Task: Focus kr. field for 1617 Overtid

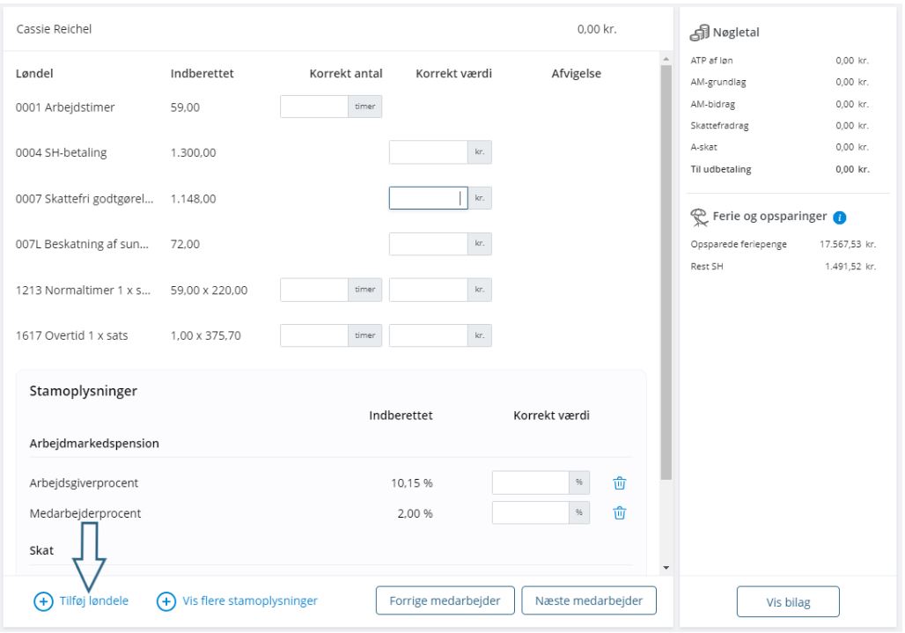Action: pos(427,335)
